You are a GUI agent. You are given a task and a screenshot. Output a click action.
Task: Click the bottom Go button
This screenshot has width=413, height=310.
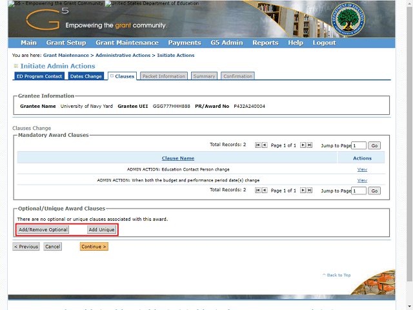(374, 191)
